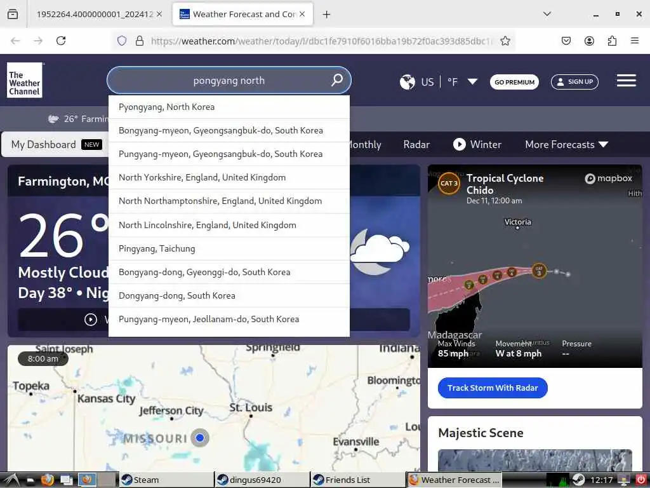Open the Firefox application menu icon

click(x=635, y=41)
